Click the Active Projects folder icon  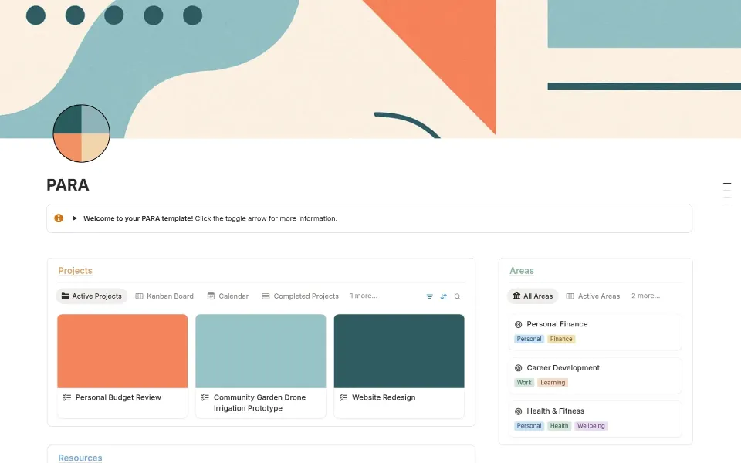[x=65, y=296]
